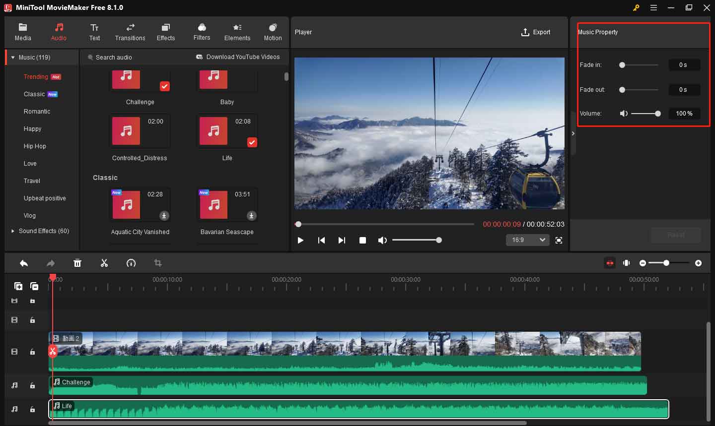715x426 pixels.
Task: Open the Filters tab
Action: pos(202,32)
